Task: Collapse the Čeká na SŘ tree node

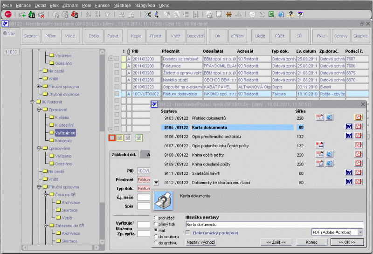Action: click(46, 195)
